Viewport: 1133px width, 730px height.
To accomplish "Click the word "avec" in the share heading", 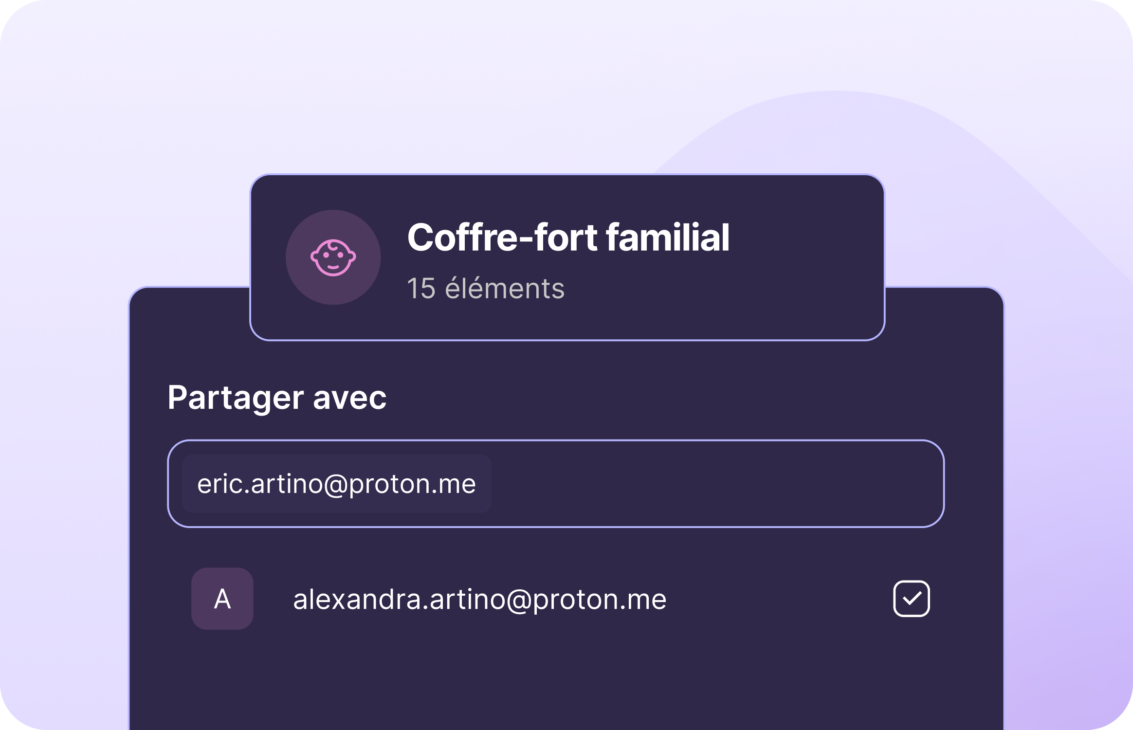I will pos(349,398).
